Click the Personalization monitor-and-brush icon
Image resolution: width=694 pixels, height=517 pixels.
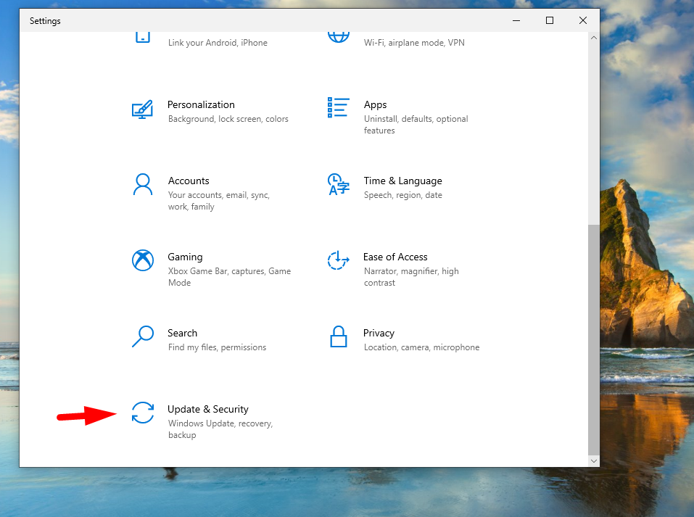[x=142, y=109]
